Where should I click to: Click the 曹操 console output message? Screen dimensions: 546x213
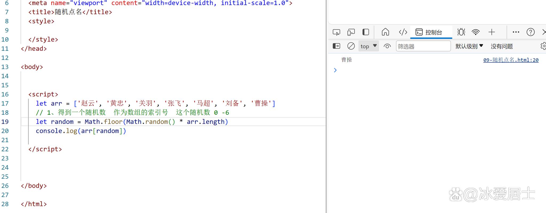(x=347, y=60)
